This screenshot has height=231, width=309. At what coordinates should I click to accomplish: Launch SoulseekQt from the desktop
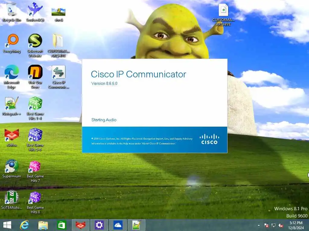[35, 12]
